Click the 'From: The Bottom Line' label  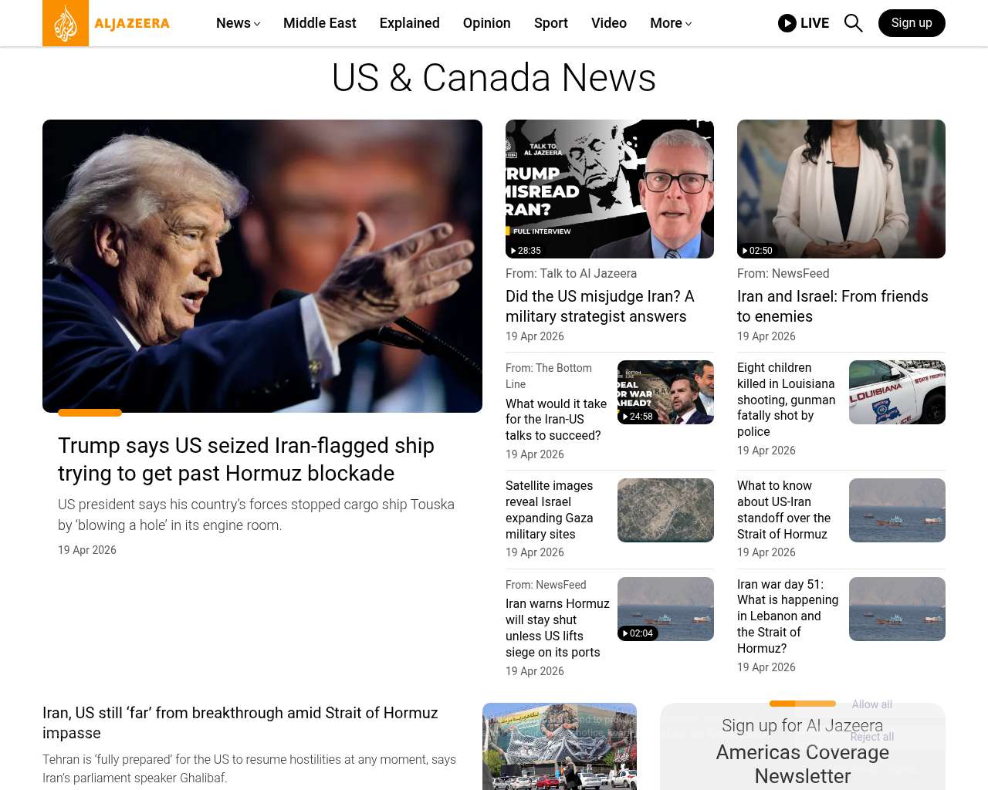coord(549,376)
